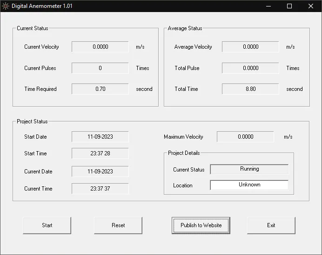Screen dimensions: 322x255
Task: Click the Maximum Velocity value field
Action: pyautogui.click(x=245, y=137)
